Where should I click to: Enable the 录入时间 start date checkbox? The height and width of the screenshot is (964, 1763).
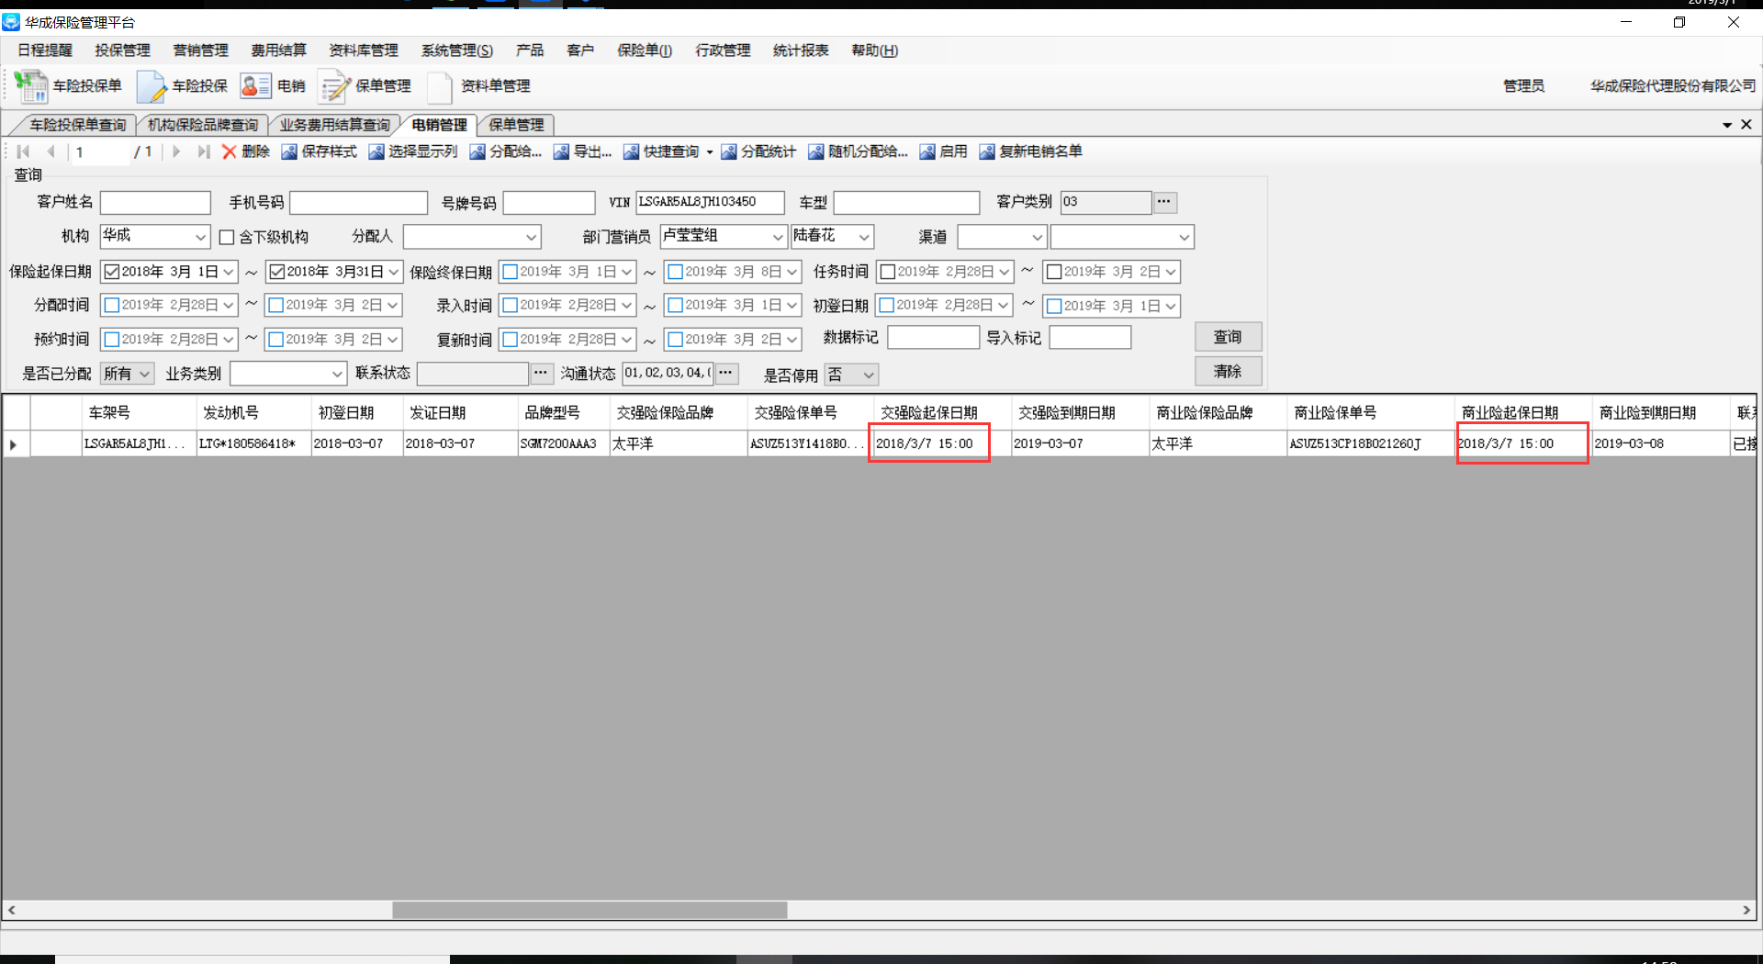pos(511,305)
